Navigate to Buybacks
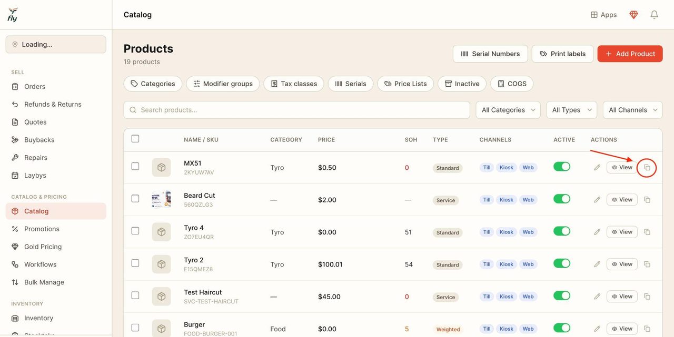The image size is (674, 337). point(56,140)
